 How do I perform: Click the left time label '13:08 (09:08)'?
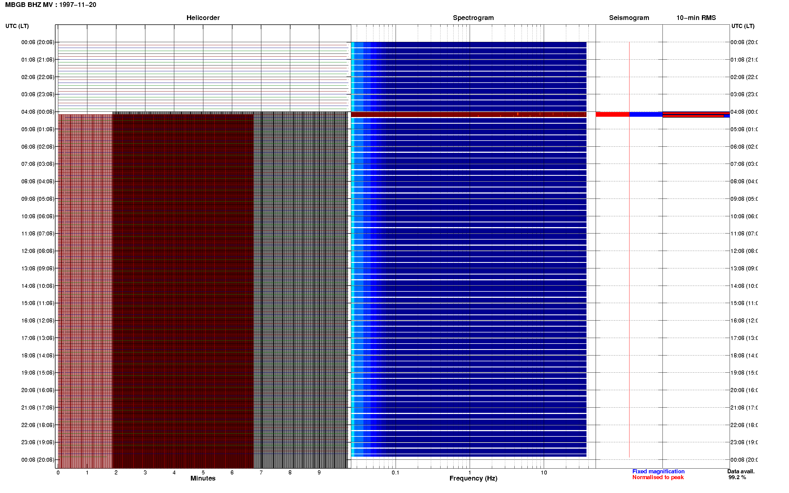coord(38,269)
